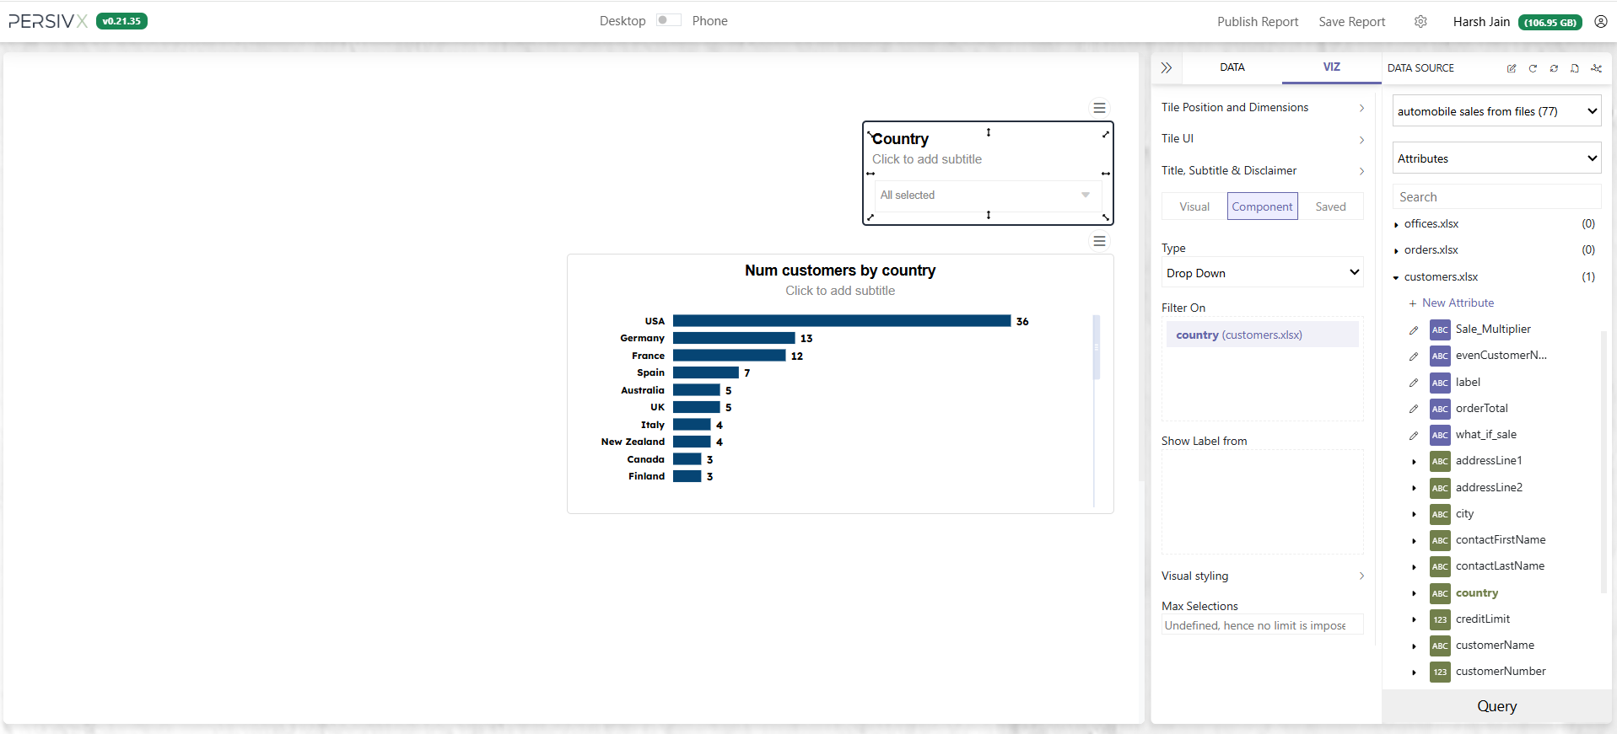Viewport: 1617px width, 734px height.
Task: Click the v0.21.35 version badge
Action: click(121, 21)
